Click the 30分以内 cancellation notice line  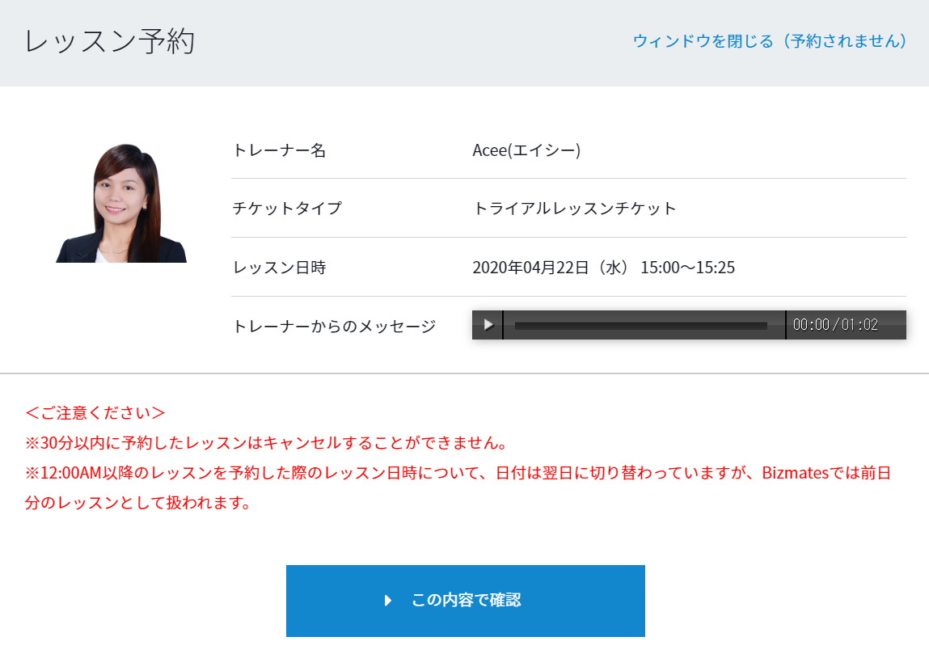[x=267, y=444]
